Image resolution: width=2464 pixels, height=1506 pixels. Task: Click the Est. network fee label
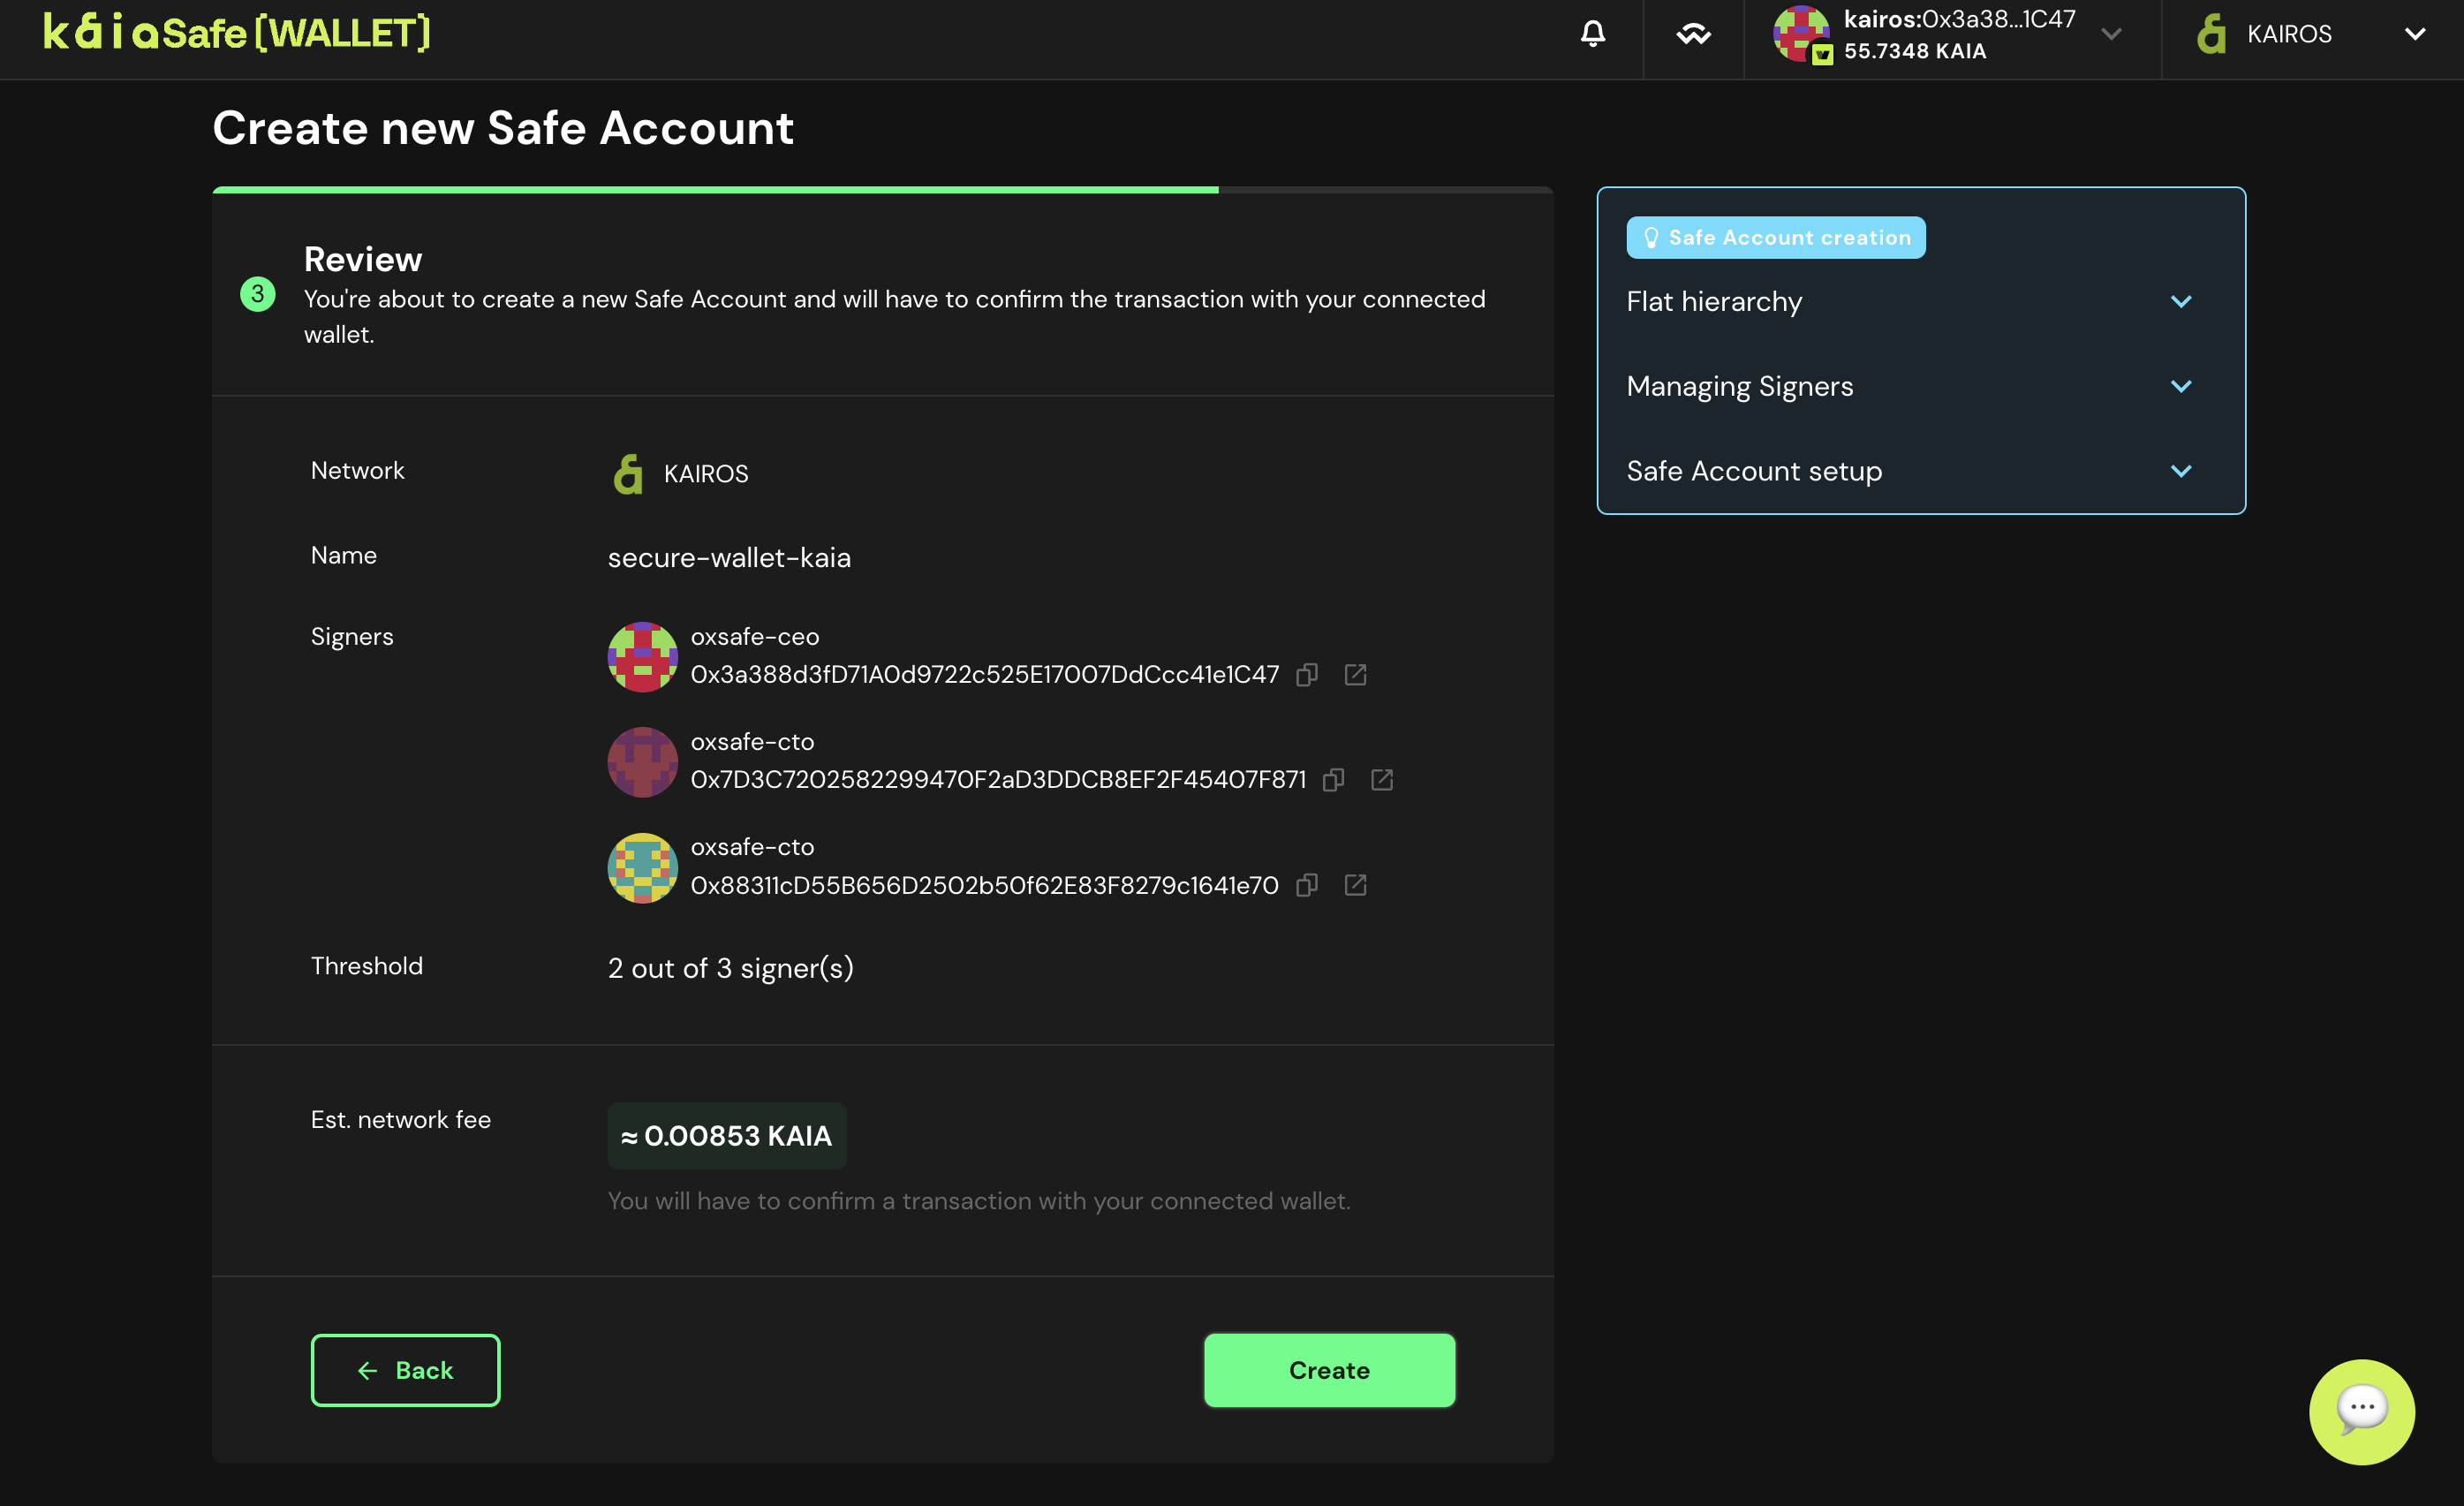point(401,1120)
